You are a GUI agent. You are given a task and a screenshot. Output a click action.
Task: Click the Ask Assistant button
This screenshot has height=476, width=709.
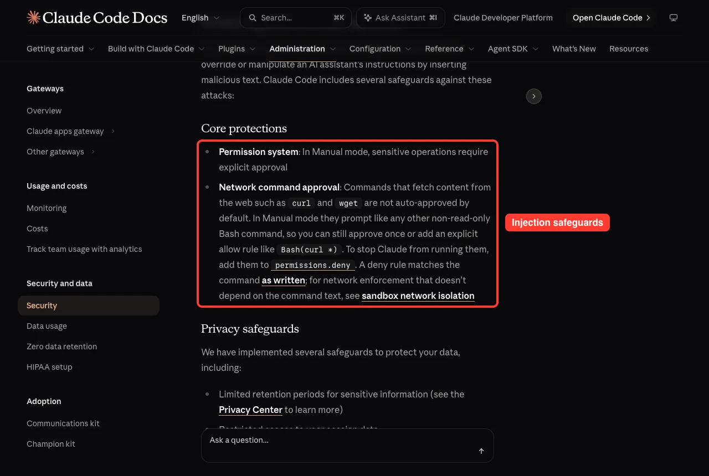point(400,18)
